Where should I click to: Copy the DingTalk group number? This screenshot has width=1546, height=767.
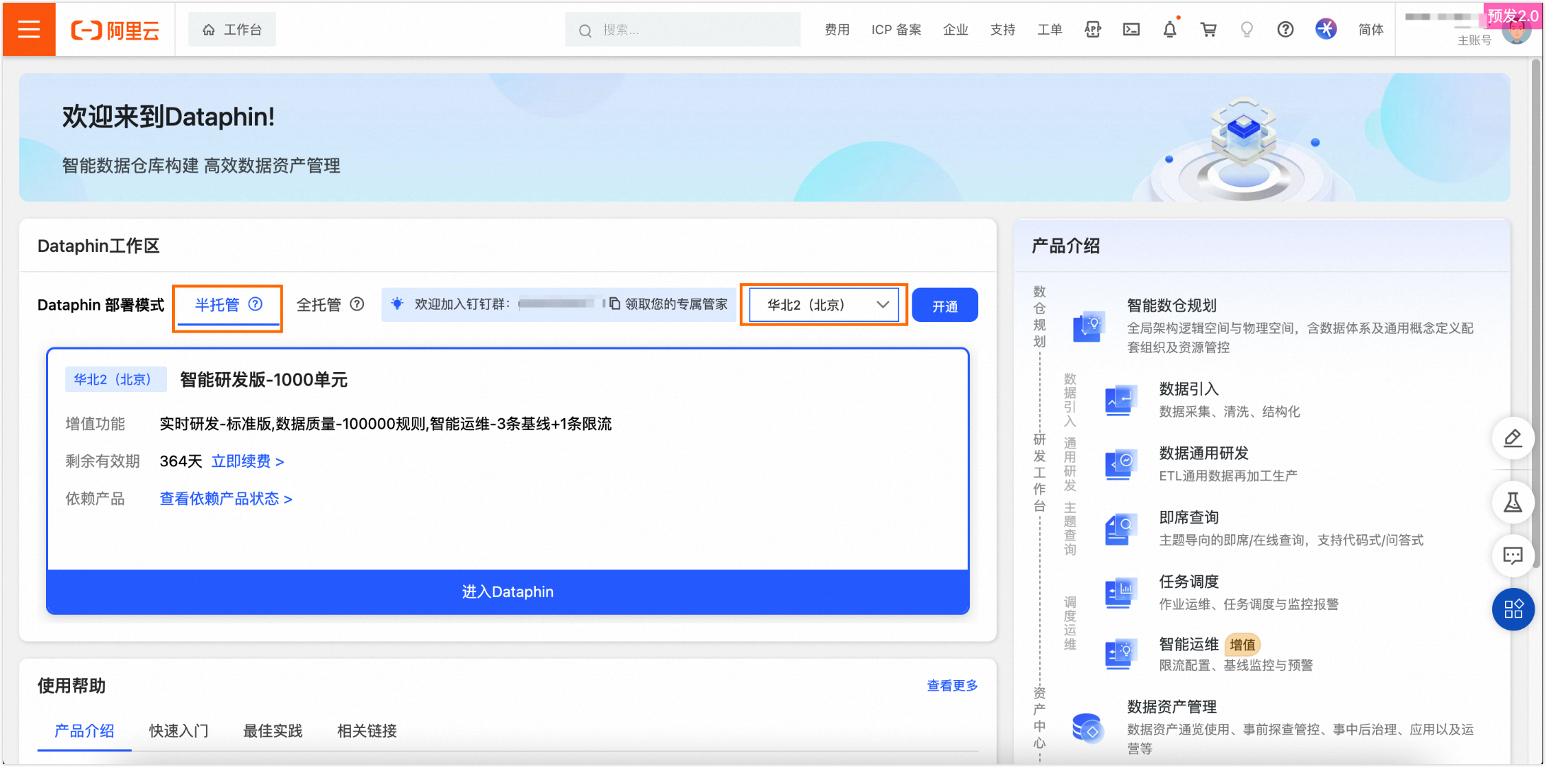click(614, 304)
